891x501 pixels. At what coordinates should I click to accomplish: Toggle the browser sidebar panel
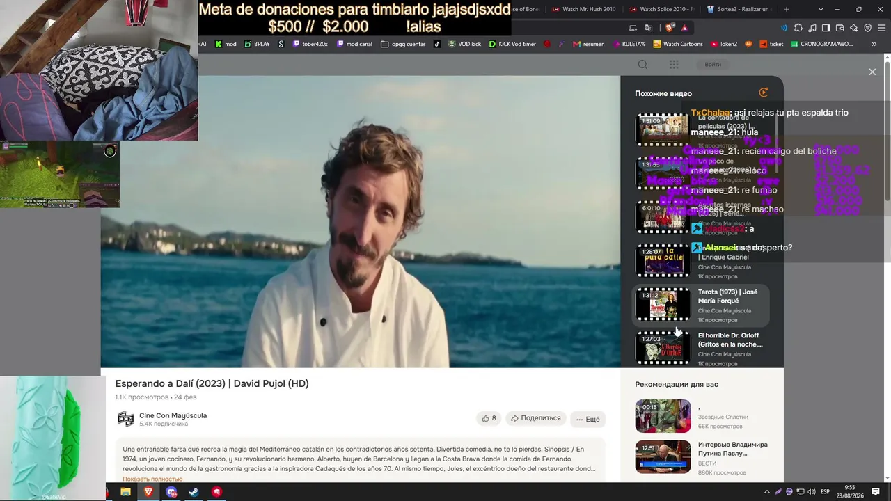826,28
